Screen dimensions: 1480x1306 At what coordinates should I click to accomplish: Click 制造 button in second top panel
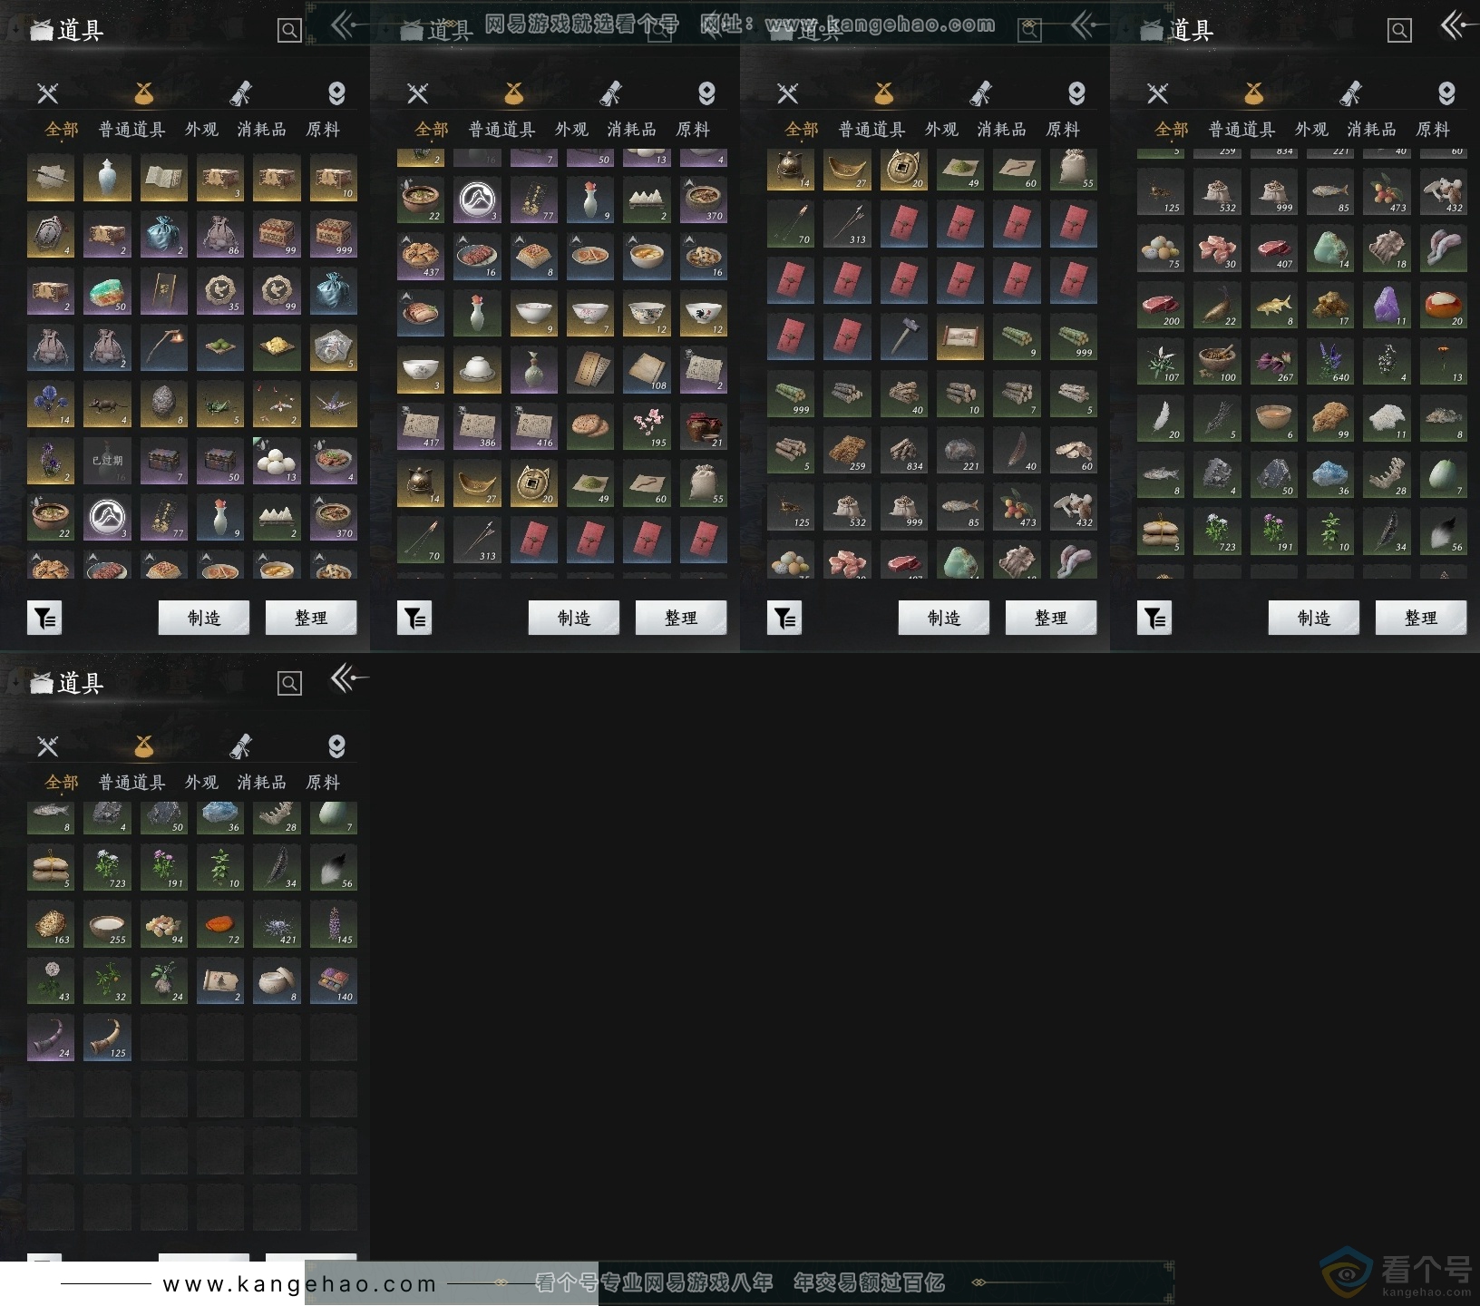tap(574, 618)
